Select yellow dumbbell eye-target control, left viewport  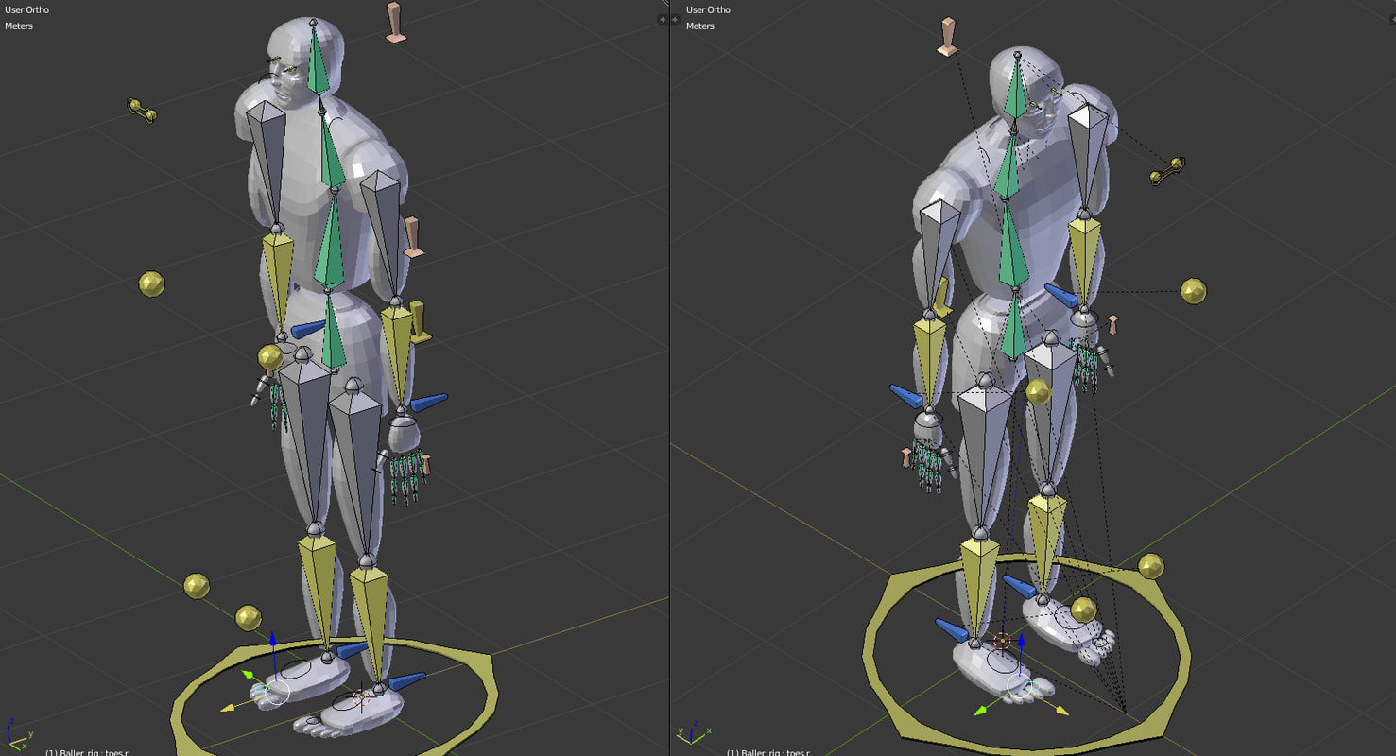[x=142, y=110]
